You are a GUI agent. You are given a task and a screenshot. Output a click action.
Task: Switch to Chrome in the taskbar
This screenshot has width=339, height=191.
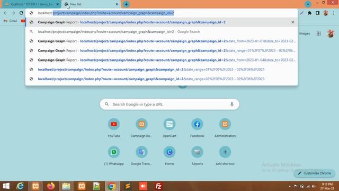[112, 186]
